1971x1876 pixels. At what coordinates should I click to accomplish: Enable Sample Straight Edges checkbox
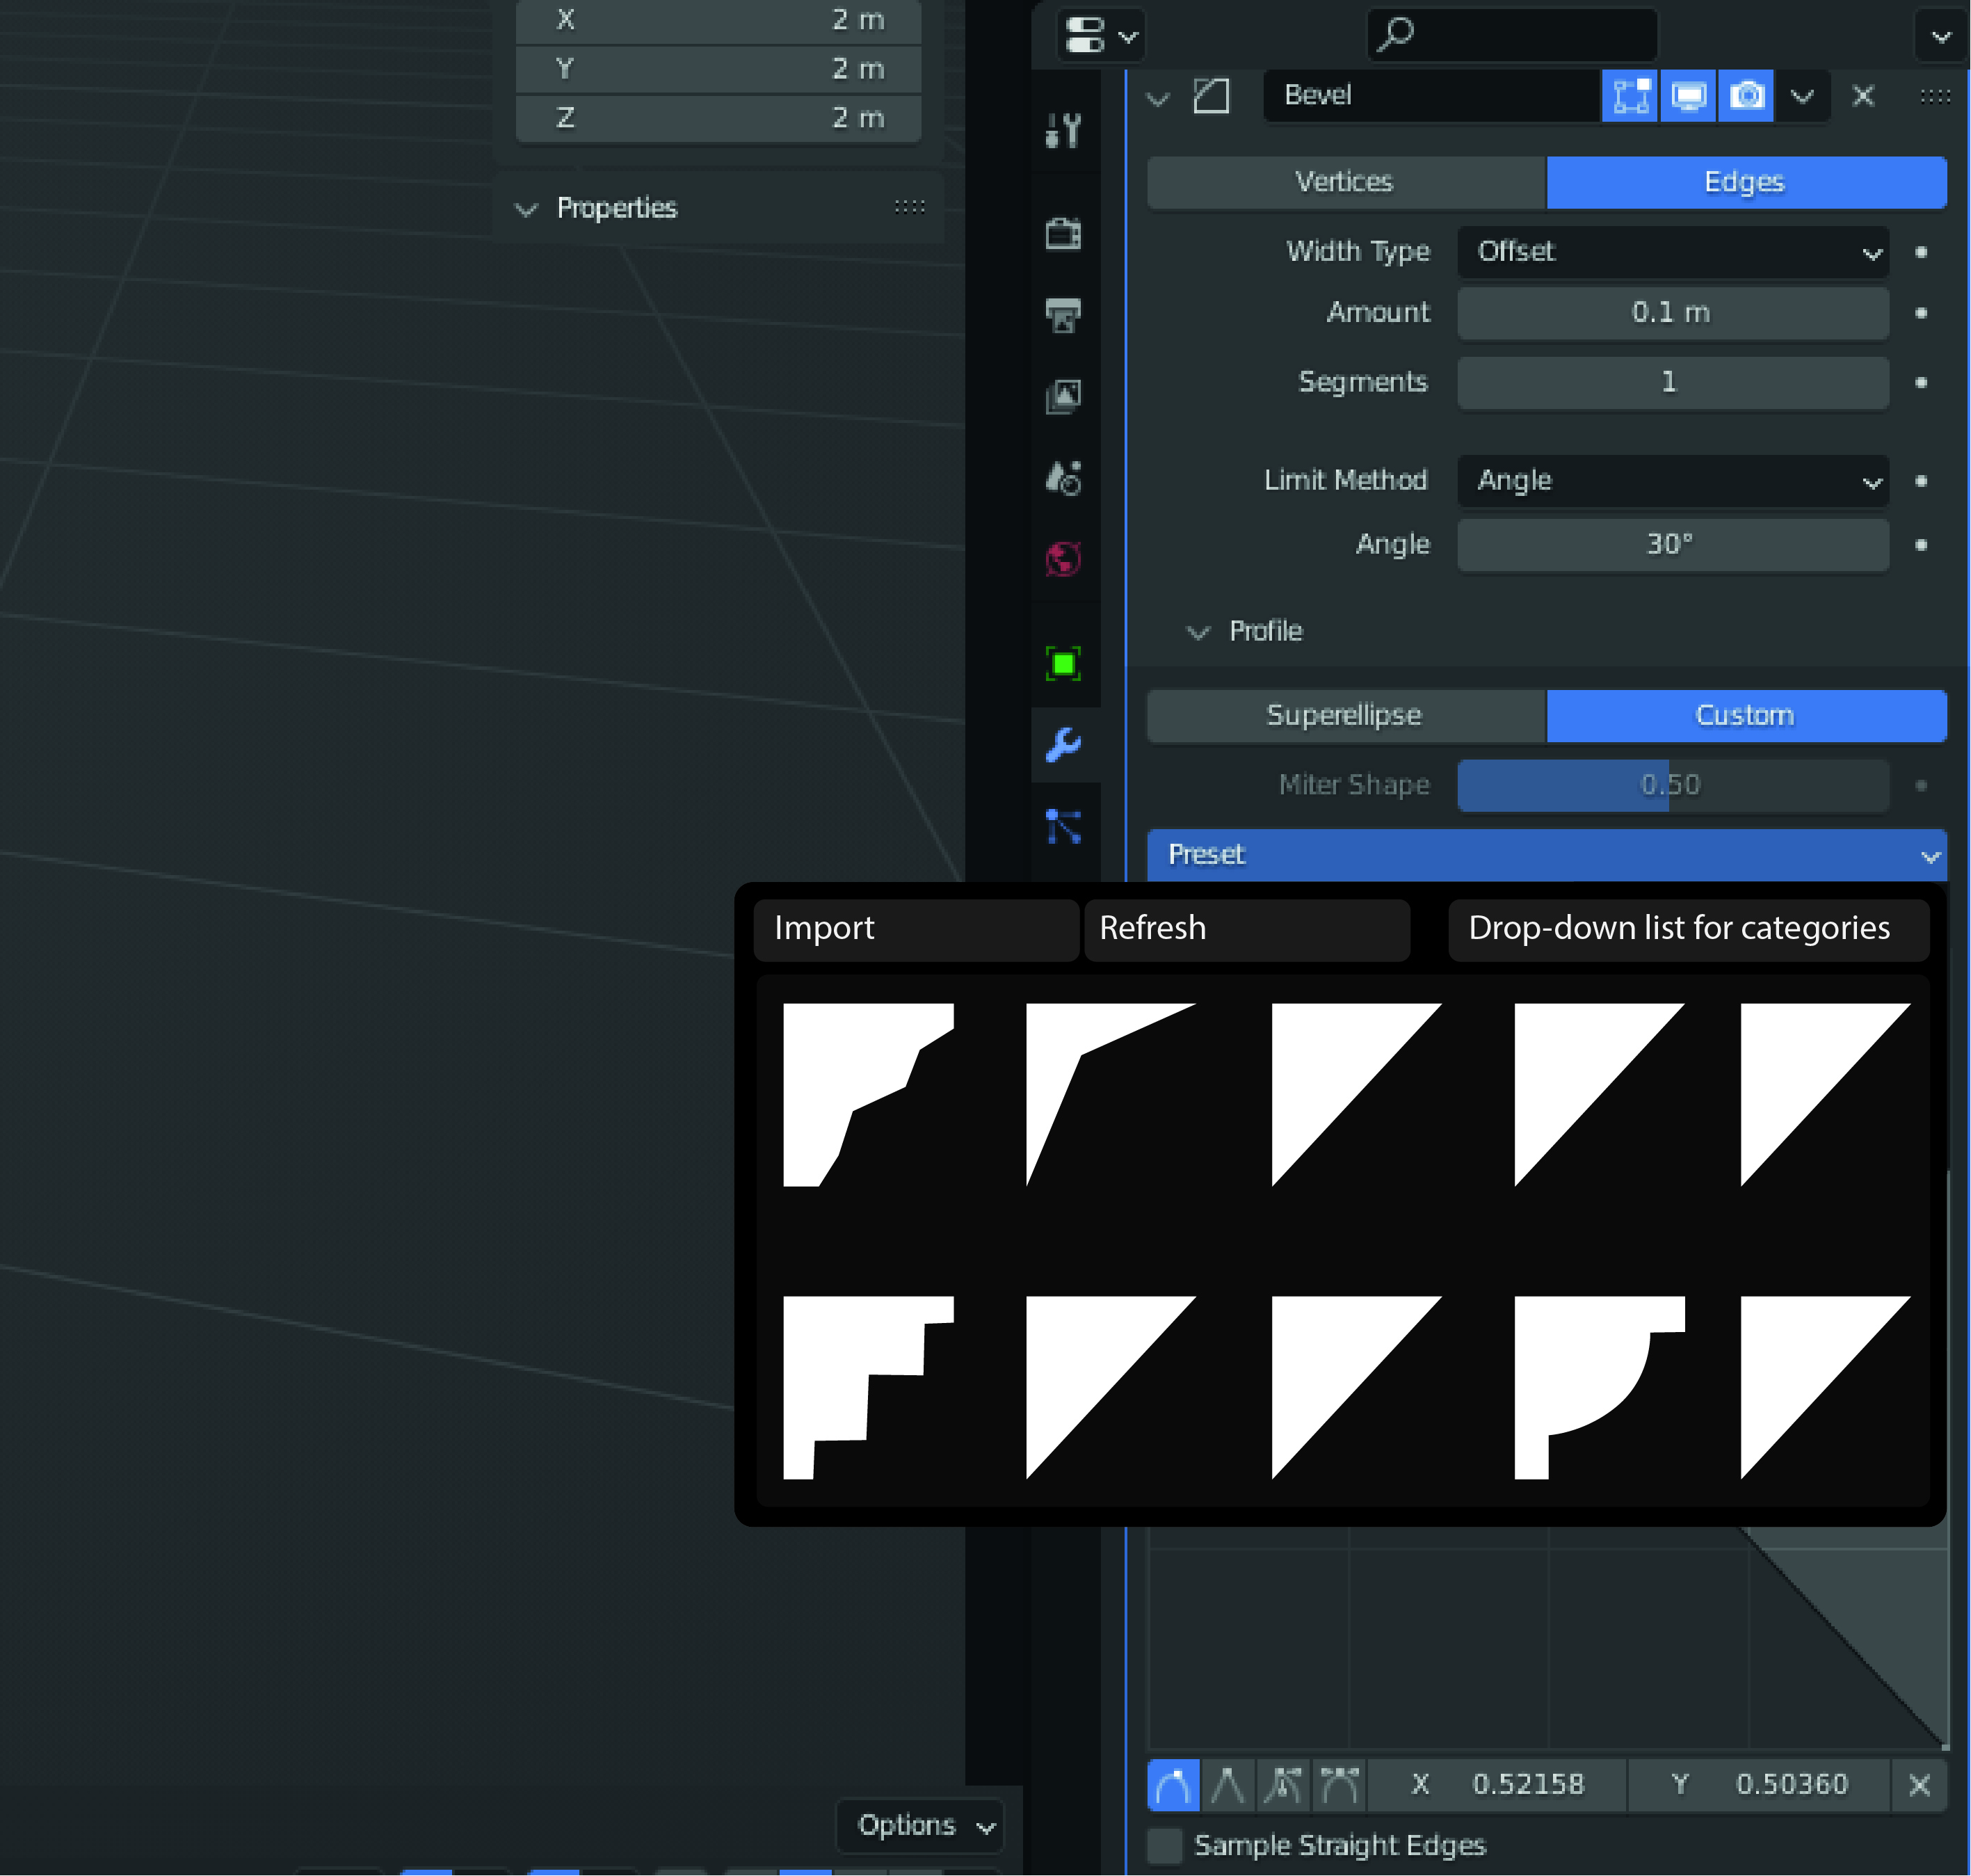tap(1164, 1845)
